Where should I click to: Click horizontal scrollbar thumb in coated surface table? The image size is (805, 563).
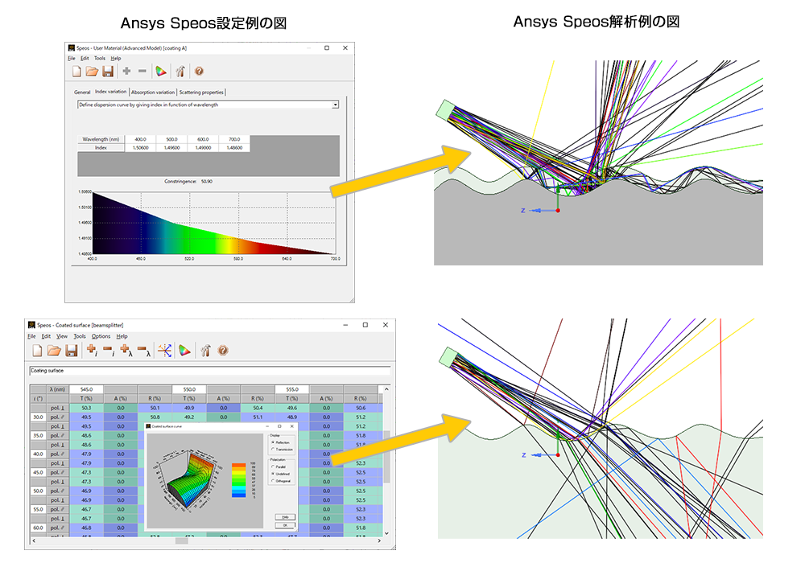click(182, 540)
